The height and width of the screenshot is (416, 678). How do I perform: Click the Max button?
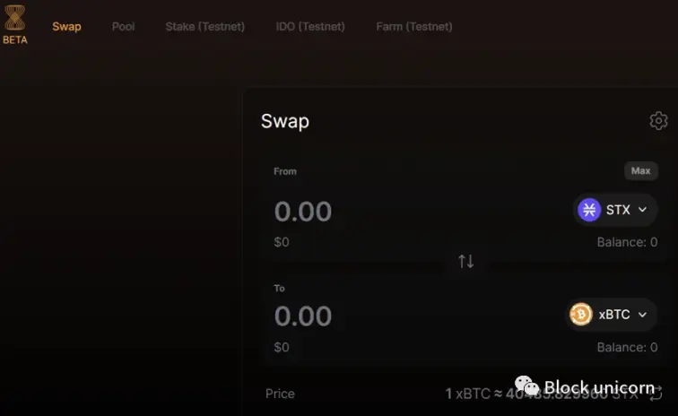pos(641,171)
